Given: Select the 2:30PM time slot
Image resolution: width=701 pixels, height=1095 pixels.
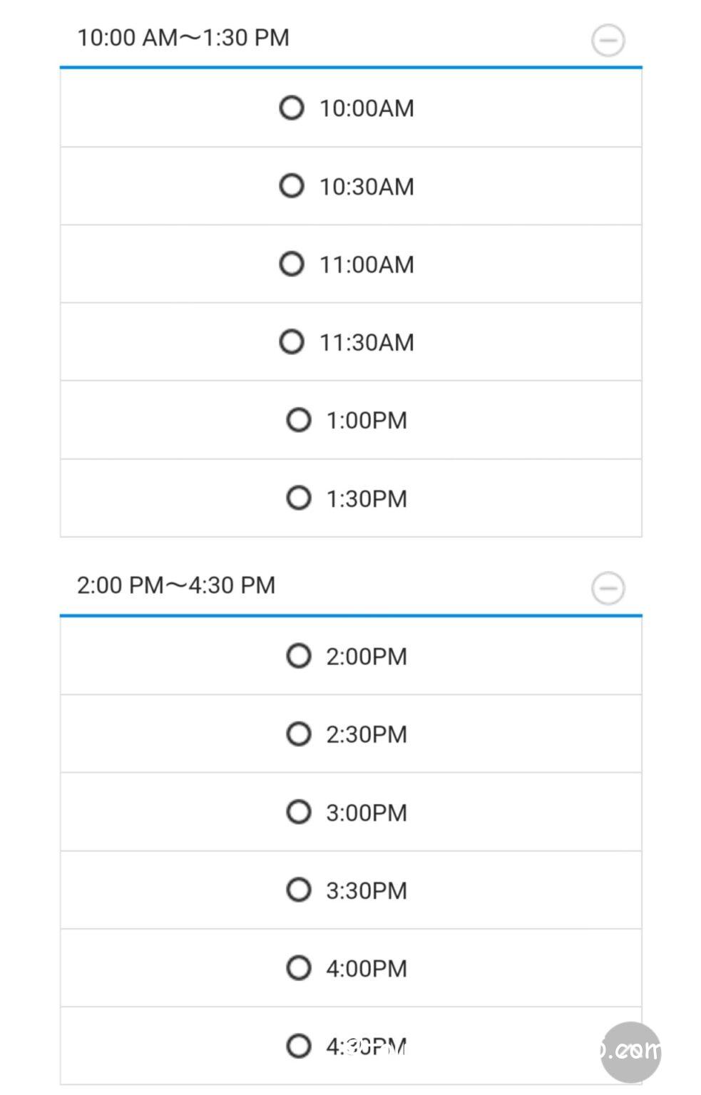Looking at the screenshot, I should 299,734.
